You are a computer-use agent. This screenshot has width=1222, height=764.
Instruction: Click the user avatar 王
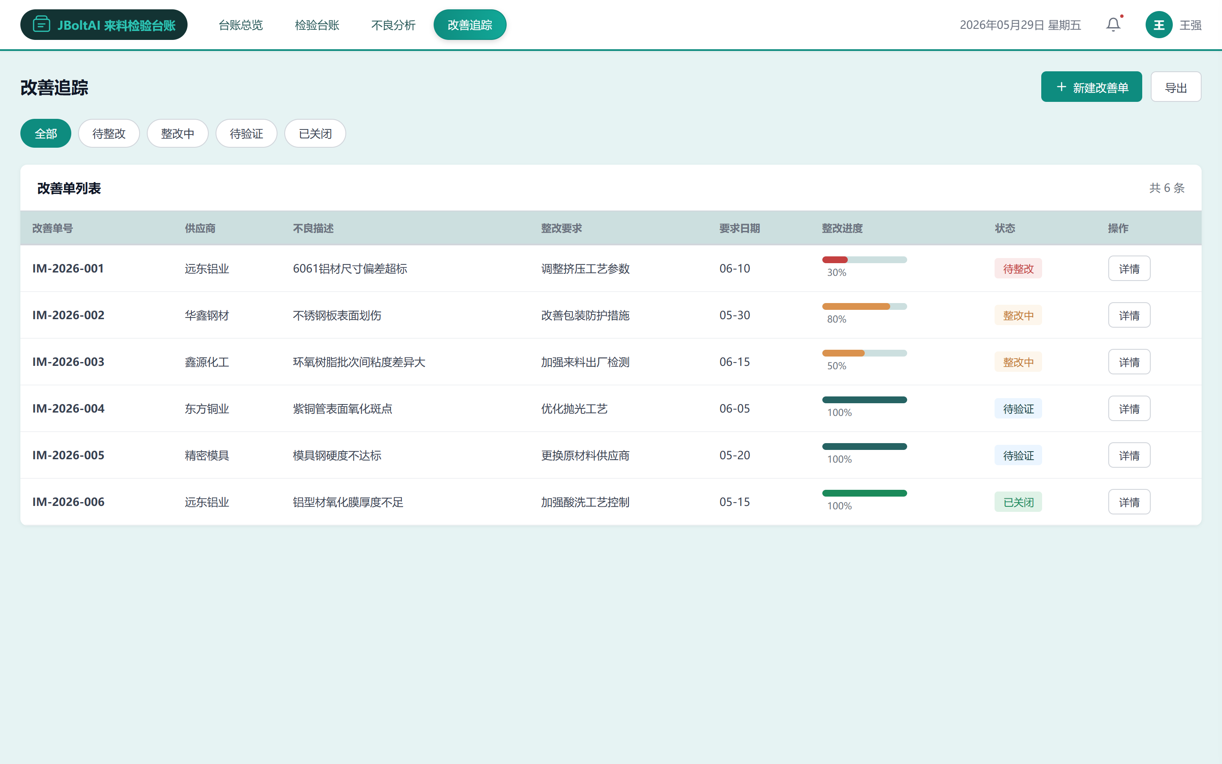point(1159,25)
